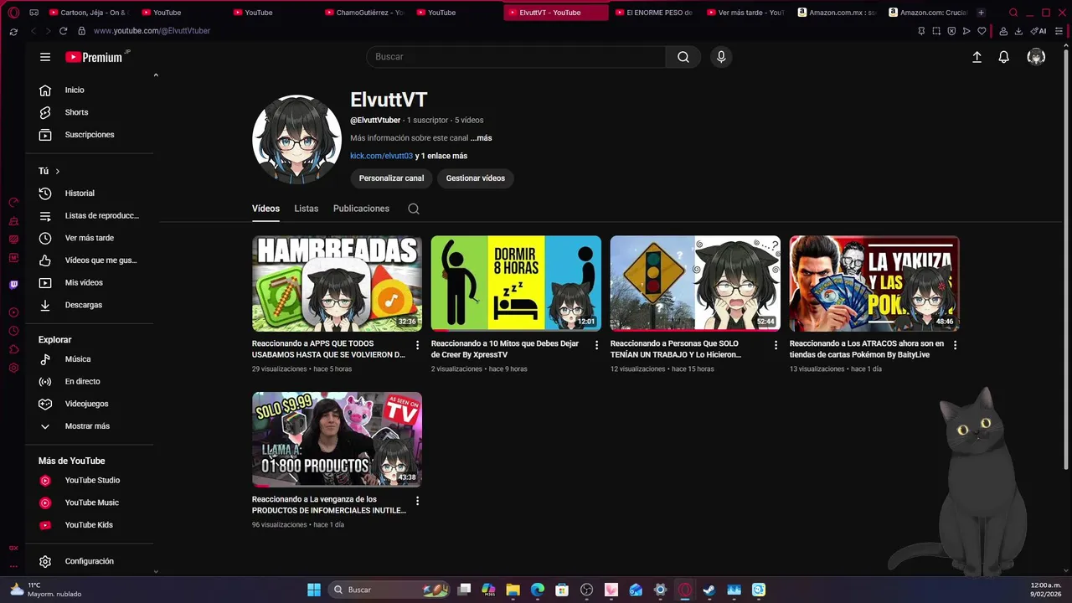Click the Buscar search field
Screen dimensions: 1072x603
coord(516,57)
